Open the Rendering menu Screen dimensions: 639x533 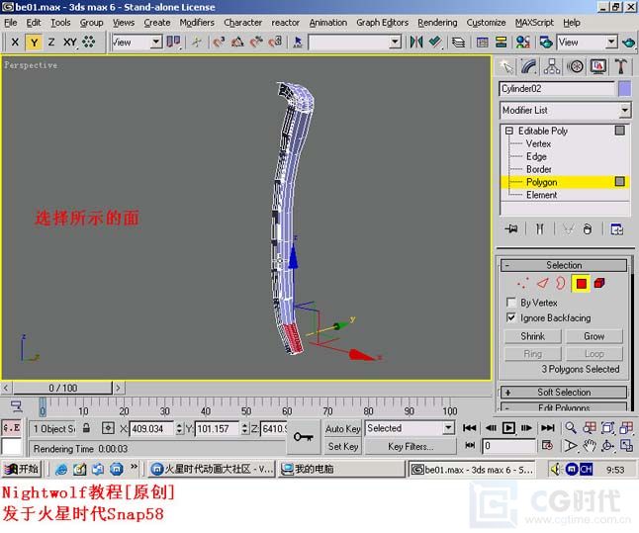[x=437, y=23]
